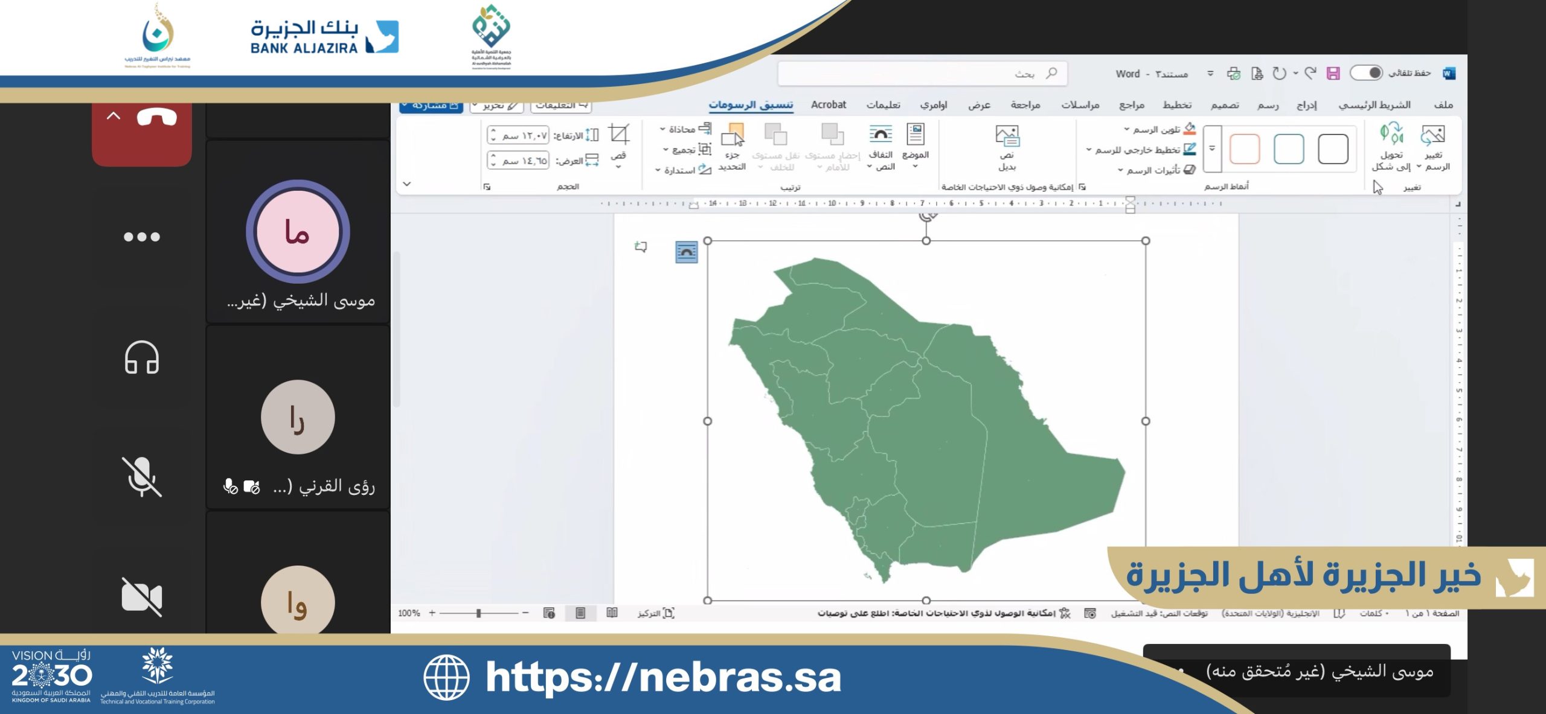Open the Selection Pane (جزء التحديد)

coord(732,136)
